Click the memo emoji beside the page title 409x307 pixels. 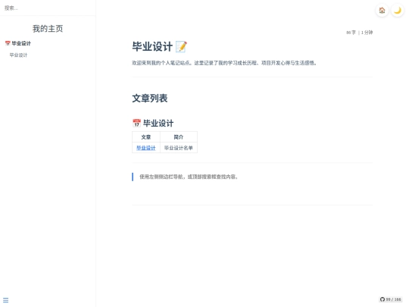tap(181, 46)
